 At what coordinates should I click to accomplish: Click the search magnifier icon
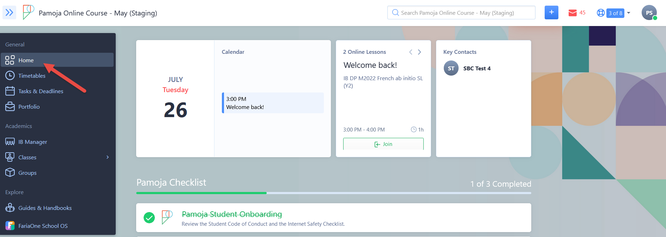pyautogui.click(x=395, y=13)
